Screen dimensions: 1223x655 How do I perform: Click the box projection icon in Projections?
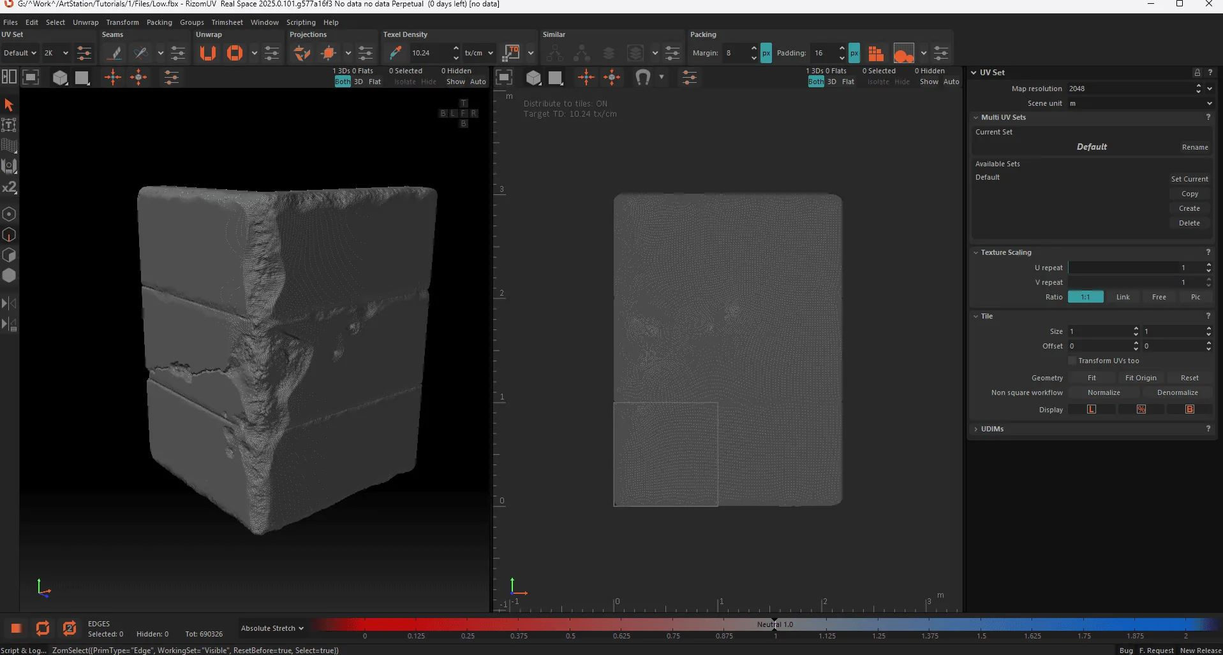(x=329, y=53)
